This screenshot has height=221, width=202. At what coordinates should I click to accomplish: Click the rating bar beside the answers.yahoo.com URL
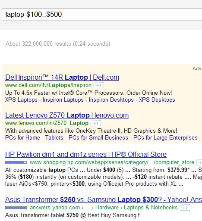click(x=16, y=208)
